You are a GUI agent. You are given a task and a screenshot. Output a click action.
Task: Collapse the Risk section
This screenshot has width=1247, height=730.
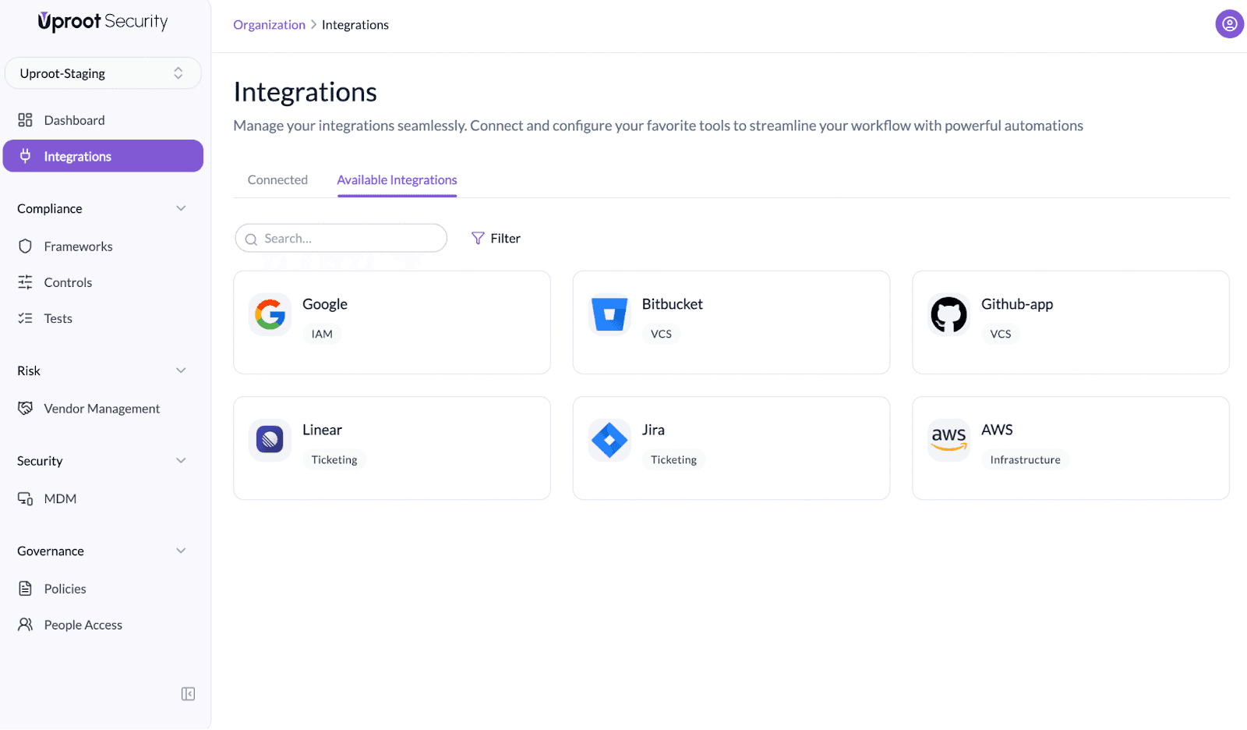click(181, 370)
